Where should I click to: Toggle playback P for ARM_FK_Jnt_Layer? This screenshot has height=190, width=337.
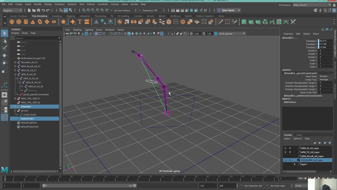[x=290, y=152]
